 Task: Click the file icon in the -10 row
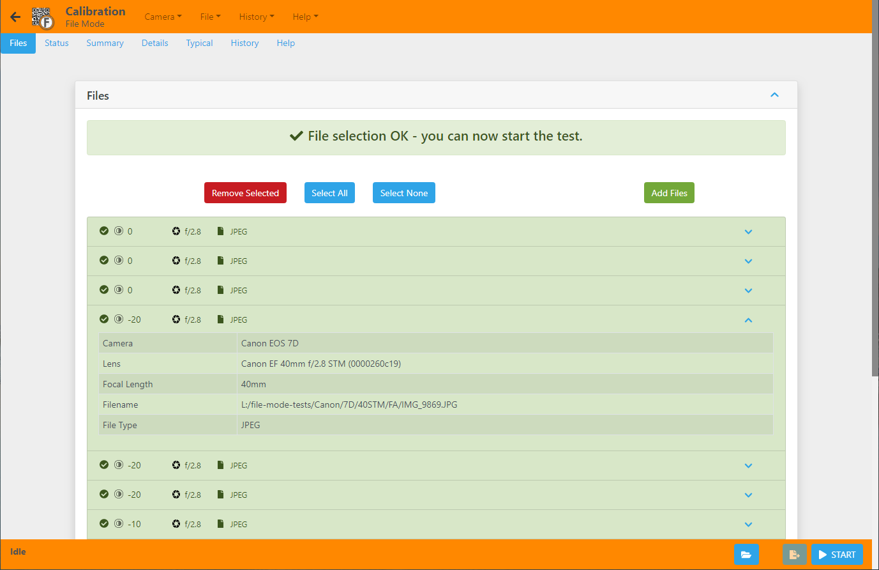click(x=220, y=523)
